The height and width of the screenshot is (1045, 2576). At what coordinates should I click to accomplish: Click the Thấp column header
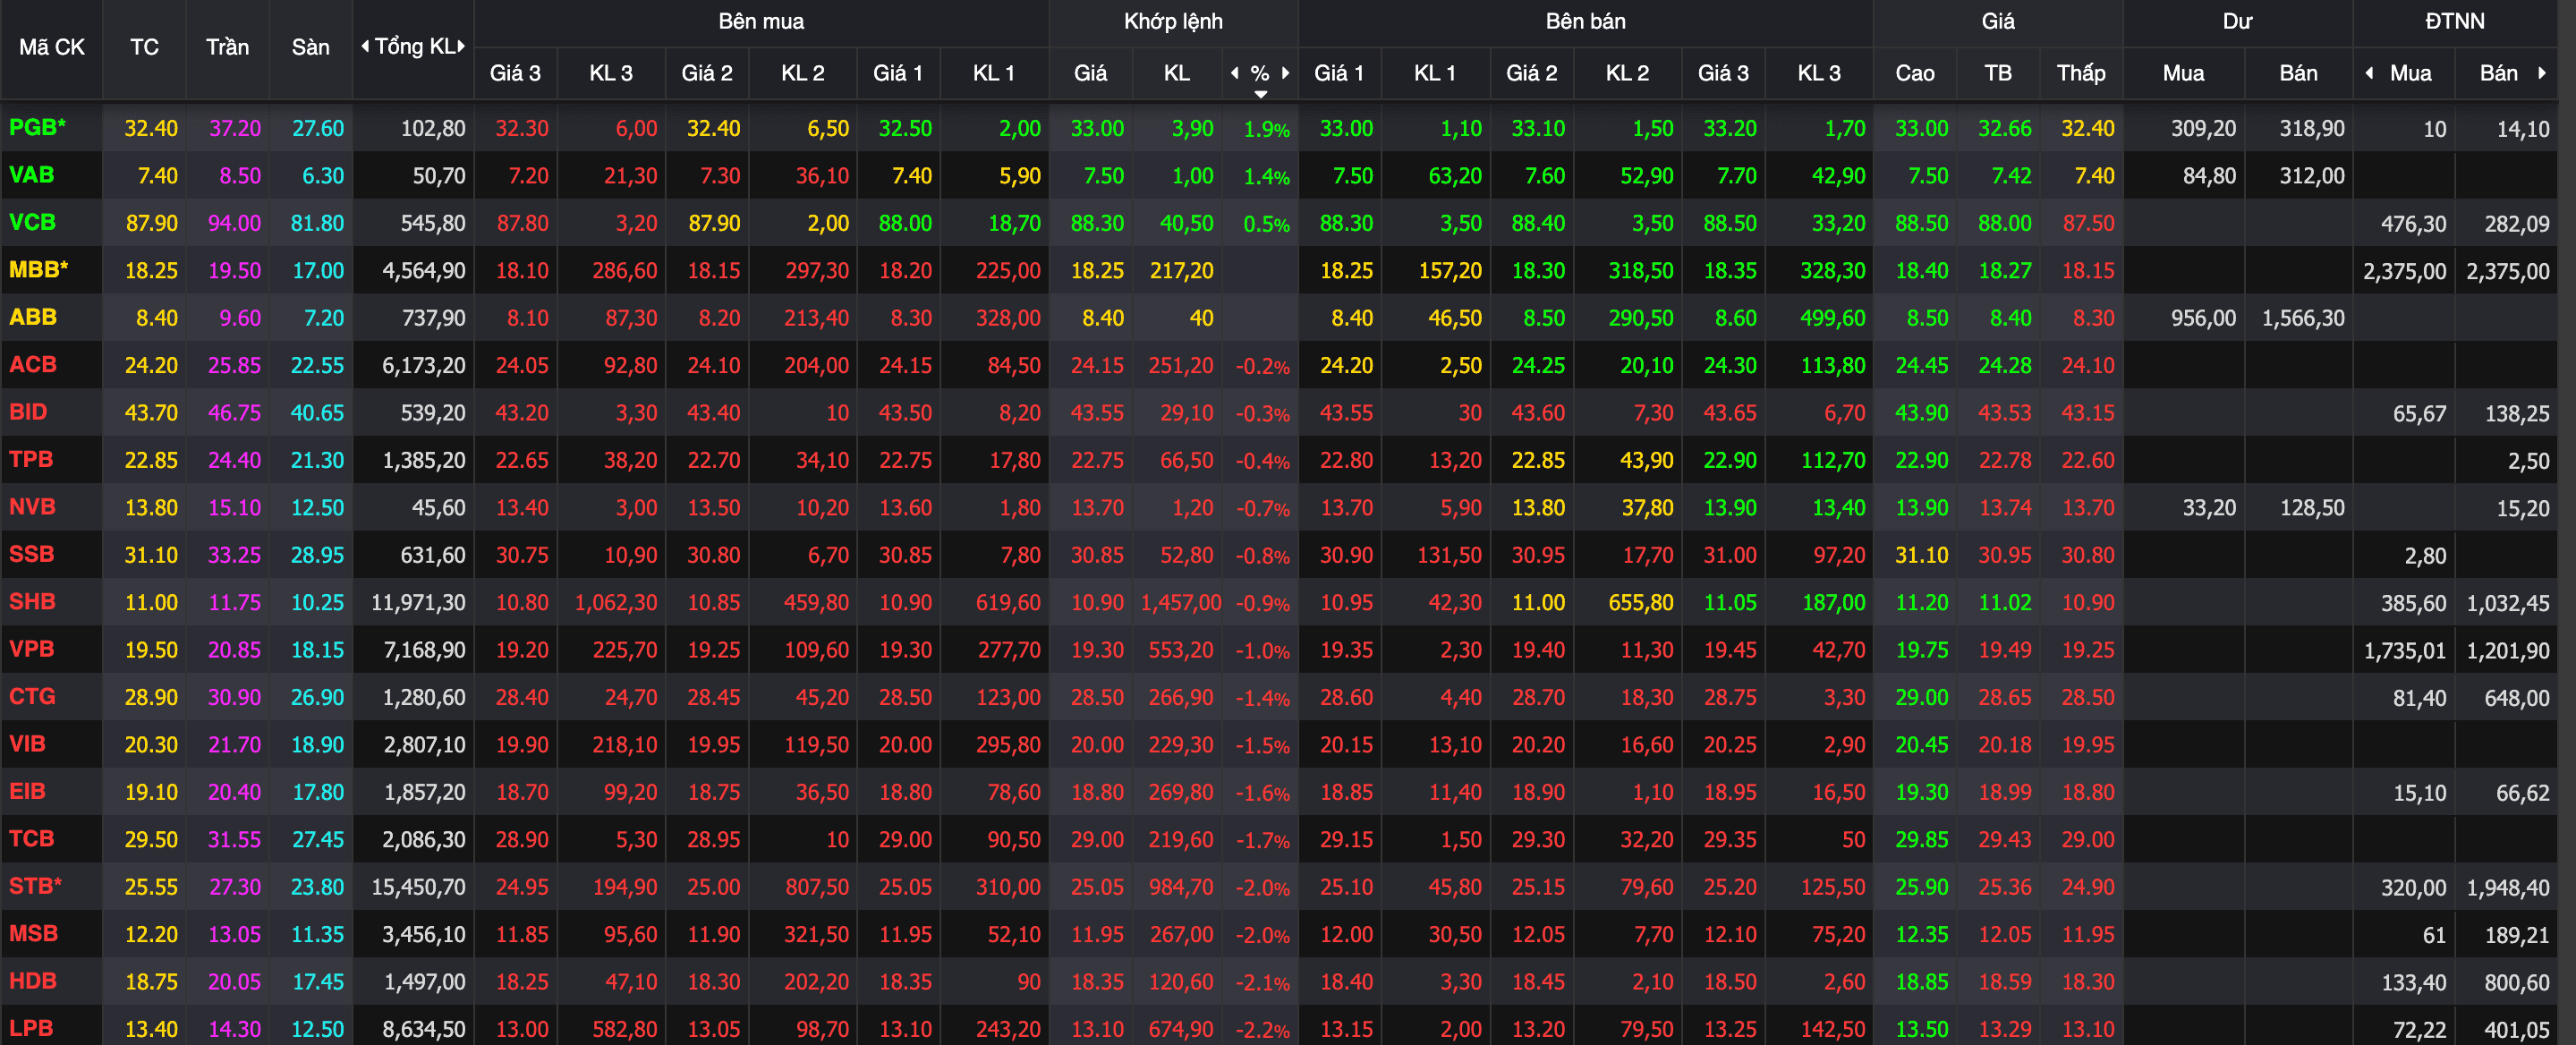2081,73
